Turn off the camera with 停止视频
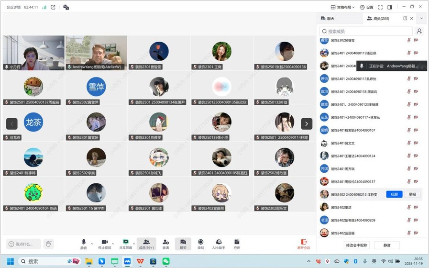 (104, 244)
